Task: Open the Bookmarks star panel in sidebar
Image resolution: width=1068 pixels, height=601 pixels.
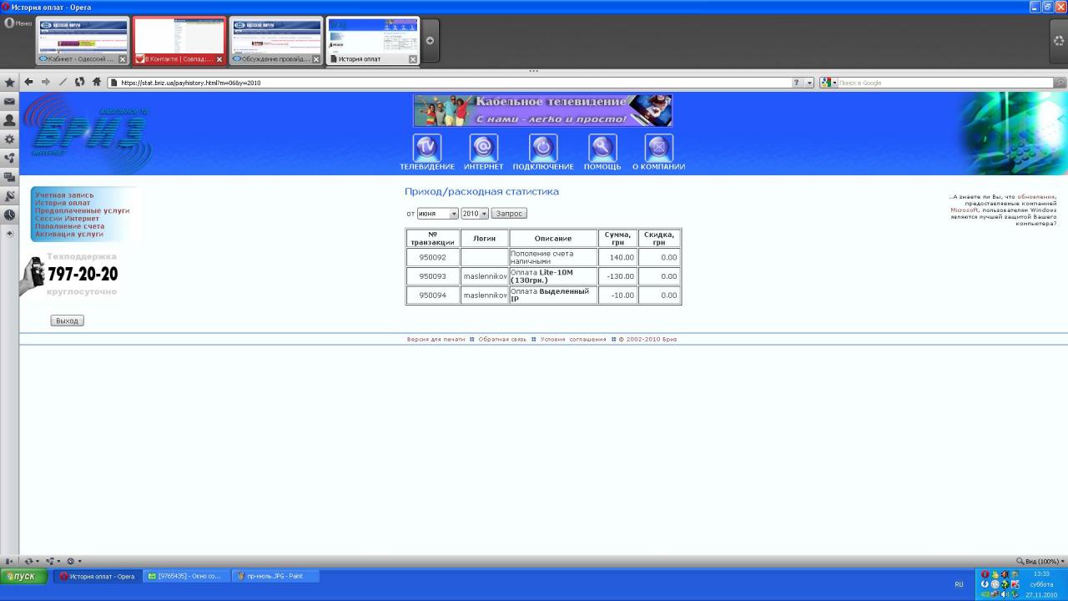Action: 9,83
